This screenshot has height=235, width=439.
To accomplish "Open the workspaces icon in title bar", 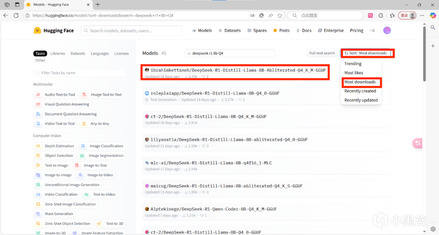I will point(7,4).
